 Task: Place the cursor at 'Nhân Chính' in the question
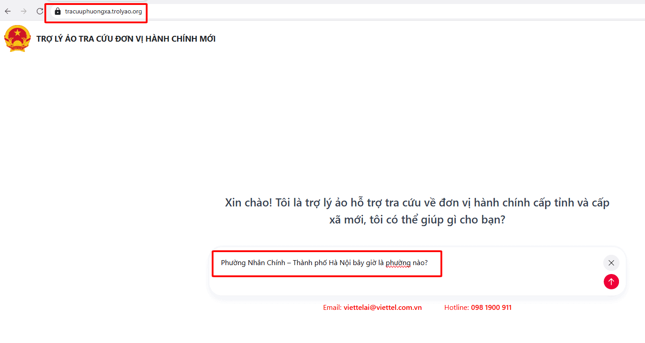(x=266, y=263)
